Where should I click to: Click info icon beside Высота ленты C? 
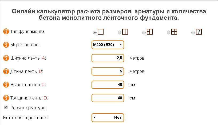click(x=6, y=85)
